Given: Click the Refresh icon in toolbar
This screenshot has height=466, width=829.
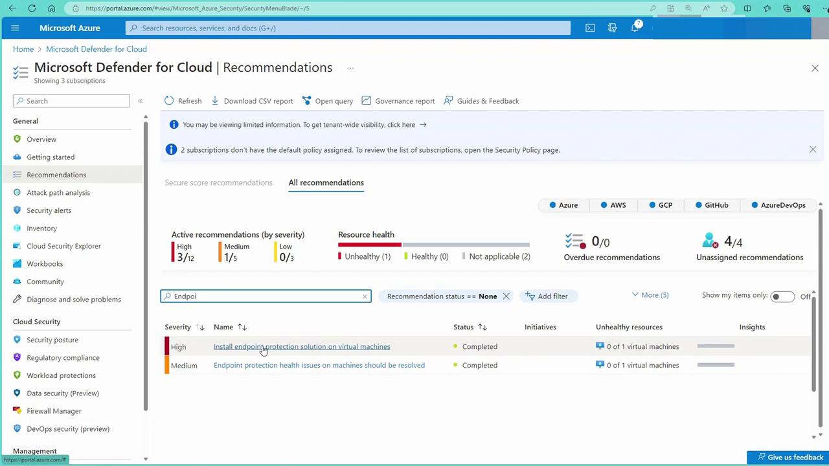Looking at the screenshot, I should coord(170,101).
